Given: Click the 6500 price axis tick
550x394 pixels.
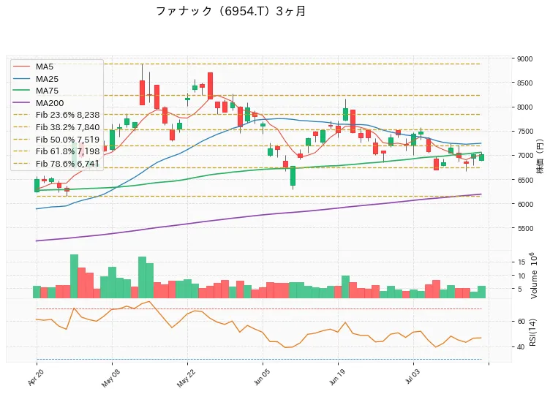Looking at the screenshot, I should coord(524,180).
